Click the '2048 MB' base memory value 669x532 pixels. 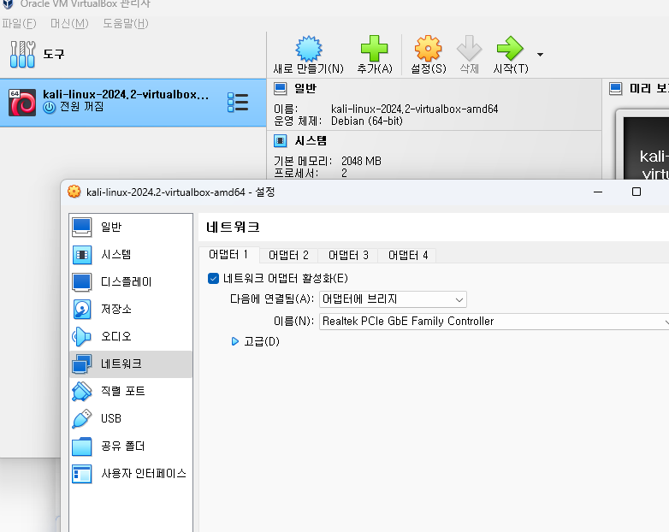(361, 162)
